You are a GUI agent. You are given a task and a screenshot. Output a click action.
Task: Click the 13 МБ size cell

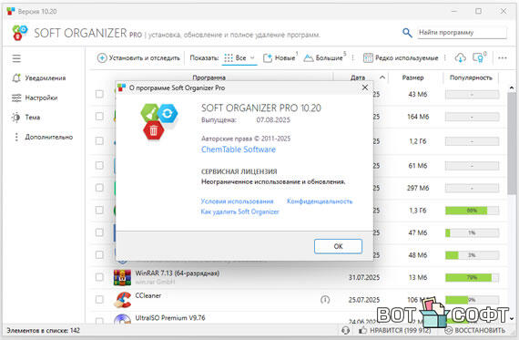pyautogui.click(x=418, y=277)
